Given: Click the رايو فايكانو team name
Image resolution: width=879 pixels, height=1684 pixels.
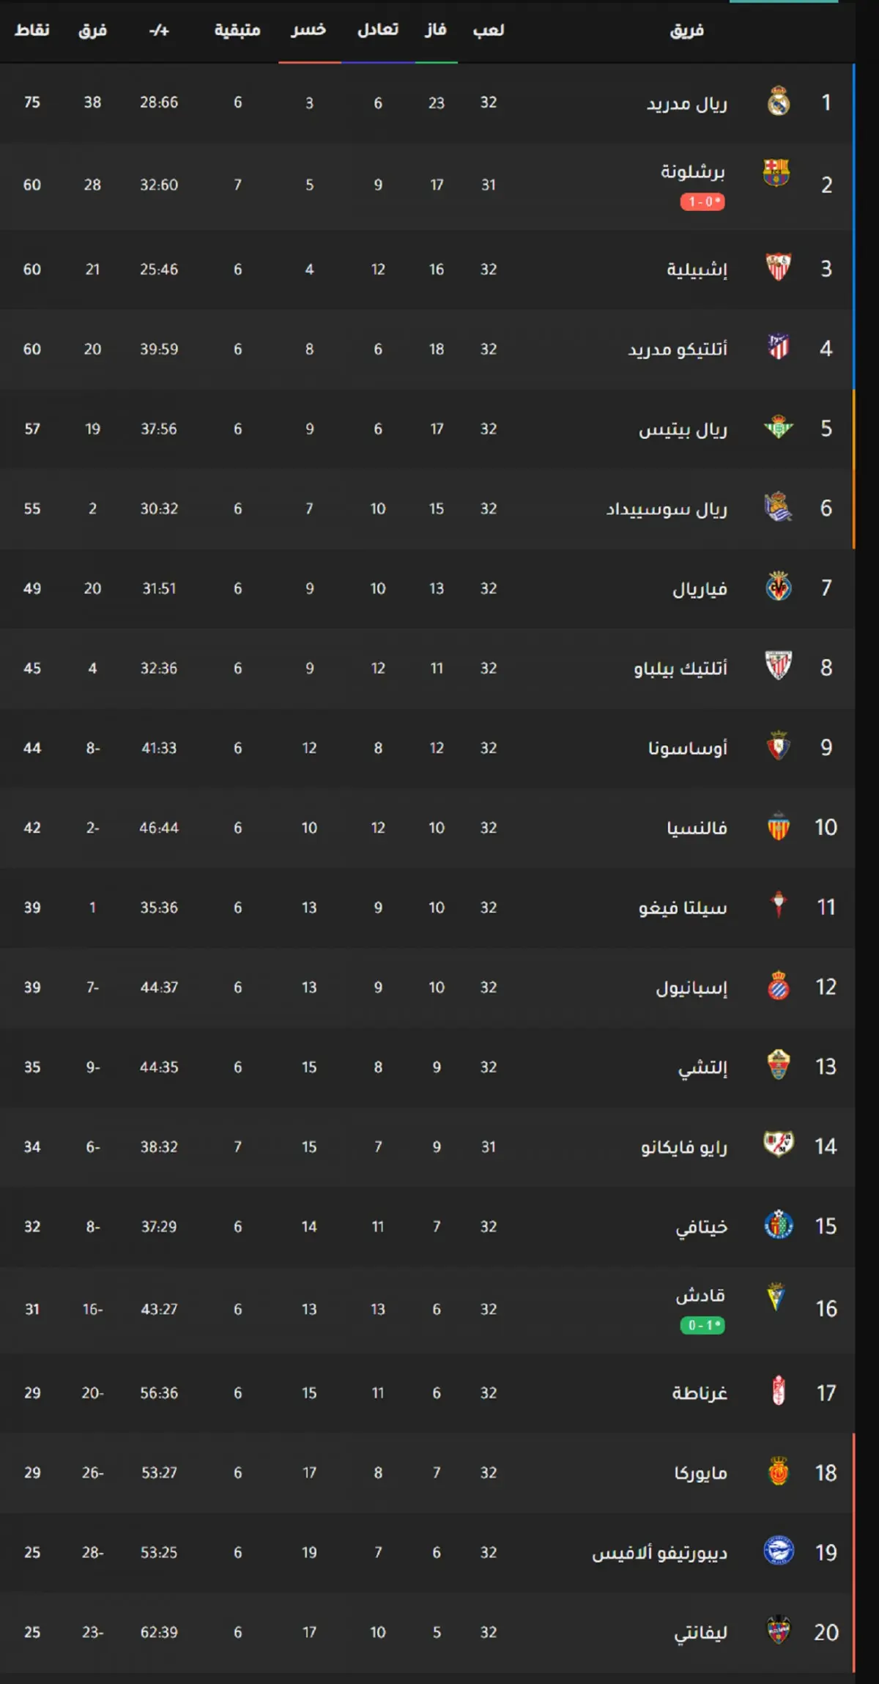Looking at the screenshot, I should pyautogui.click(x=684, y=1147).
